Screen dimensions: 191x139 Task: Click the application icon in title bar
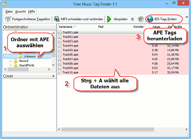5,4
